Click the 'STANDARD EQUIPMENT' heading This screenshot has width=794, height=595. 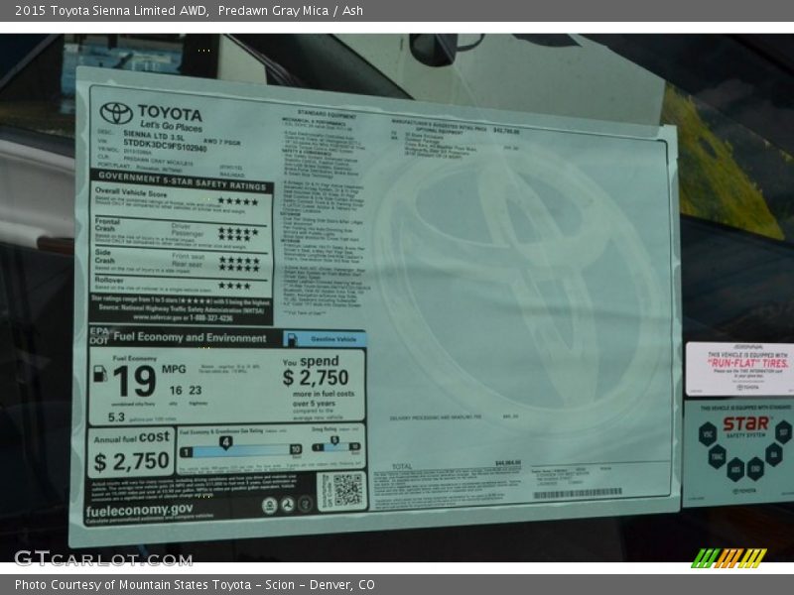(327, 115)
